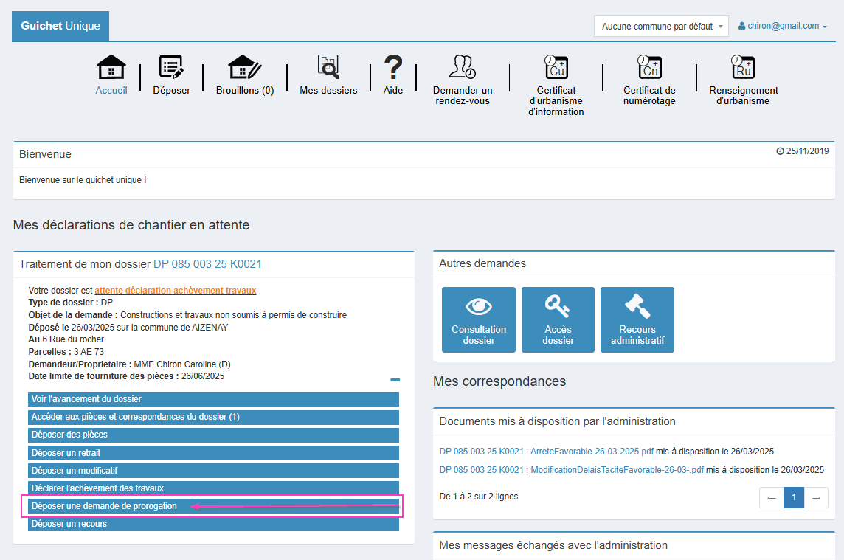Open the Déposer form icon

pyautogui.click(x=171, y=68)
